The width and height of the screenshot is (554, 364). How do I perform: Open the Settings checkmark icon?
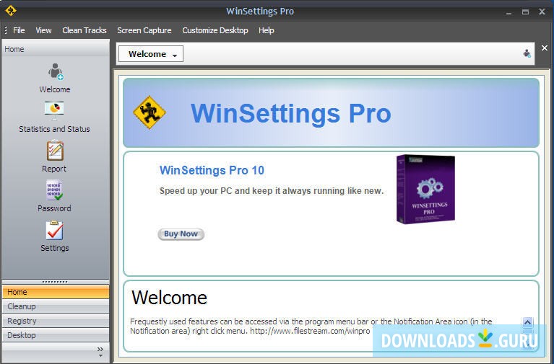click(54, 230)
